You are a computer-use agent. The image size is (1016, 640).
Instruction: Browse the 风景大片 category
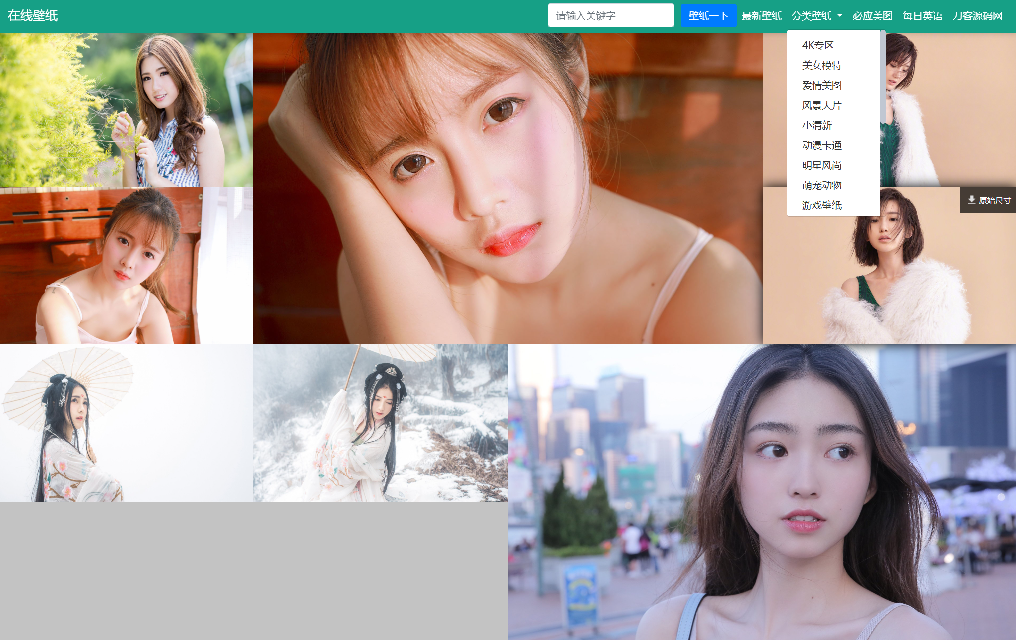pyautogui.click(x=822, y=105)
